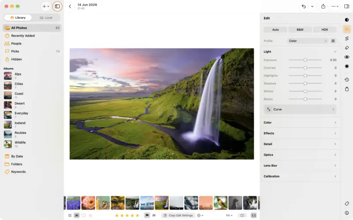The width and height of the screenshot is (353, 220).
Task: Open the Share icon in top toolbar
Action: (323, 6)
